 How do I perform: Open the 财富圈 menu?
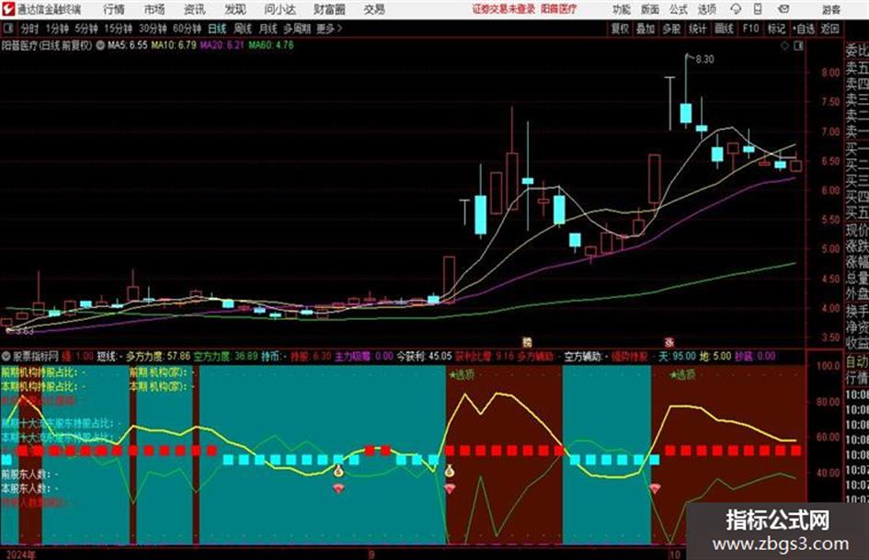(x=329, y=9)
